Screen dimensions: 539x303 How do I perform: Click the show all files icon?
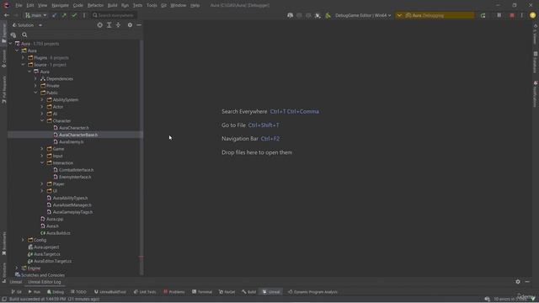tap(13, 35)
